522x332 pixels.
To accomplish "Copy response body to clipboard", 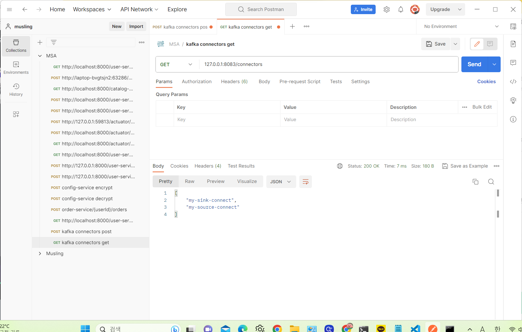I will click(476, 182).
